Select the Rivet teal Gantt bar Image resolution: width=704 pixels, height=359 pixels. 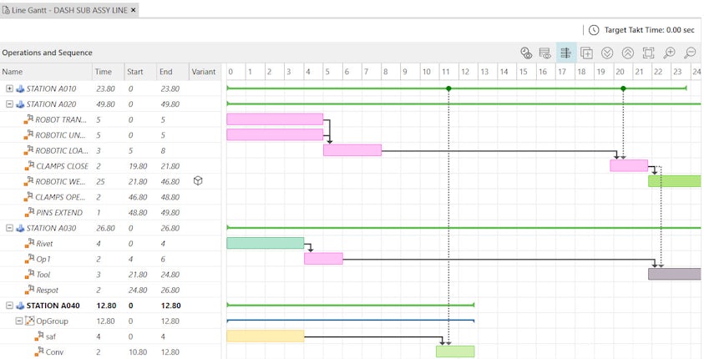click(x=266, y=243)
